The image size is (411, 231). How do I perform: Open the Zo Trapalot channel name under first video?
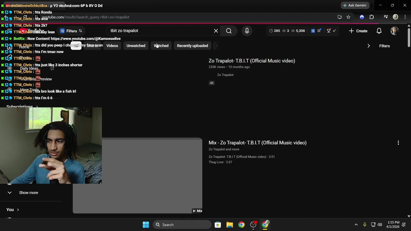click(x=225, y=75)
